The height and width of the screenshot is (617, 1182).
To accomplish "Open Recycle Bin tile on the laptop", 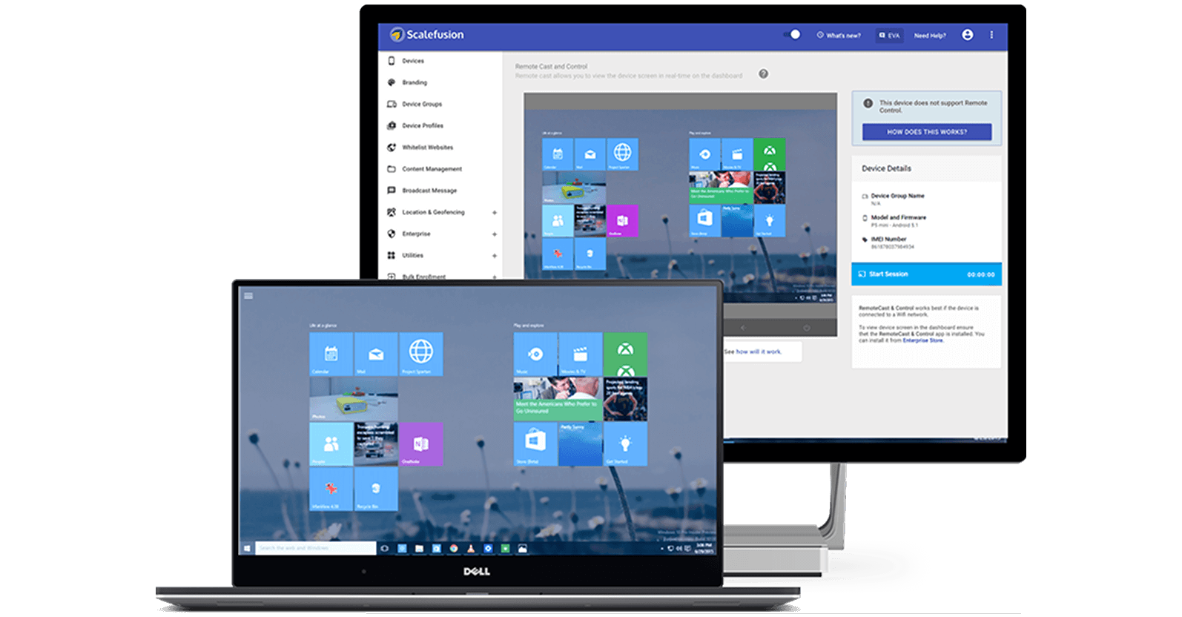I will (x=376, y=489).
